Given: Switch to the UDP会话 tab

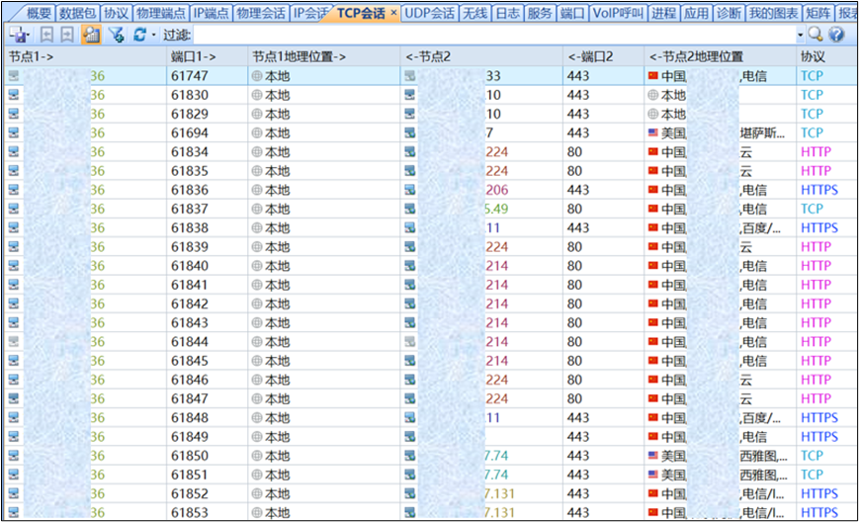Looking at the screenshot, I should [429, 13].
